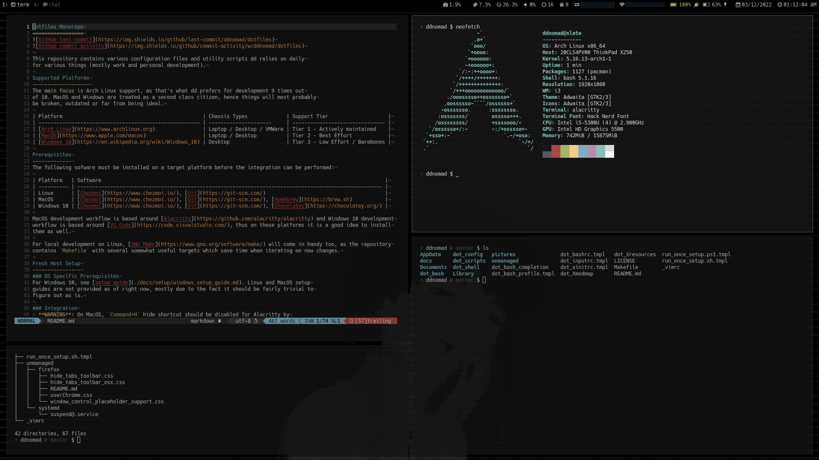Click the AppData directory in ls output

430,255
